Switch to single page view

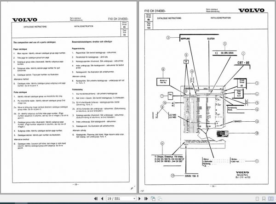[x=257, y=199]
